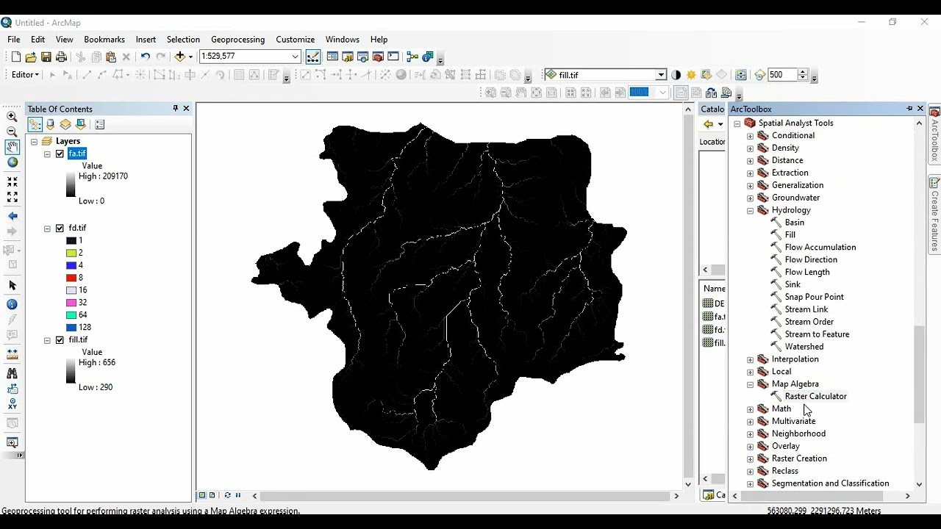The height and width of the screenshot is (529, 941).
Task: Close the Table Of Contents panel
Action: [x=186, y=109]
